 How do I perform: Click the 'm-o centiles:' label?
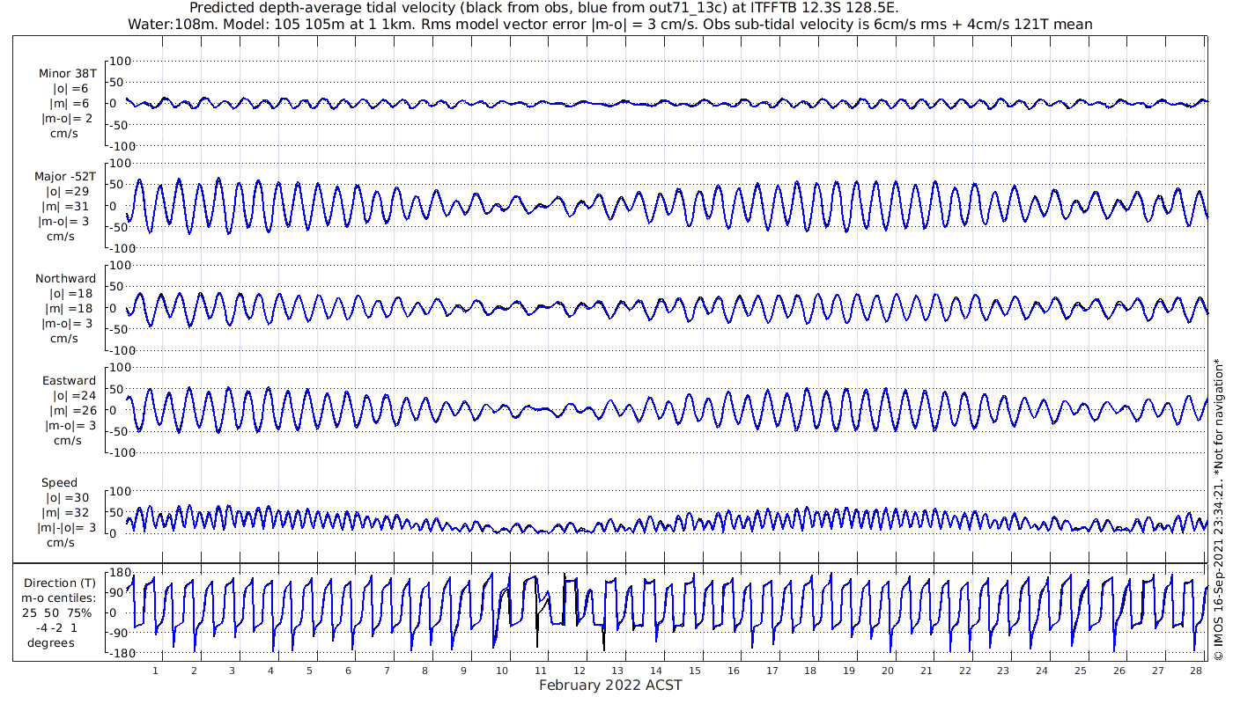tap(59, 598)
